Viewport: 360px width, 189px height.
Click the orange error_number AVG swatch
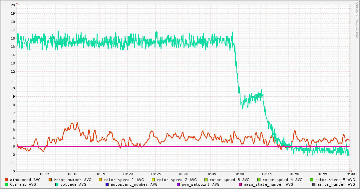[x=50, y=180]
